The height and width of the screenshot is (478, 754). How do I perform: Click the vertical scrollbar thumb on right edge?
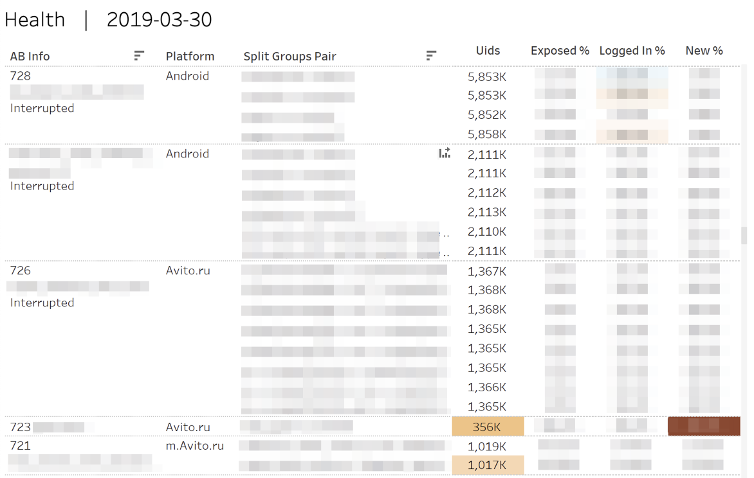tap(744, 235)
